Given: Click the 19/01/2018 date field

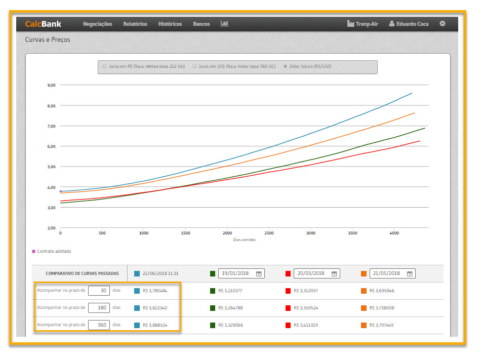Looking at the screenshot, I should coord(241,273).
